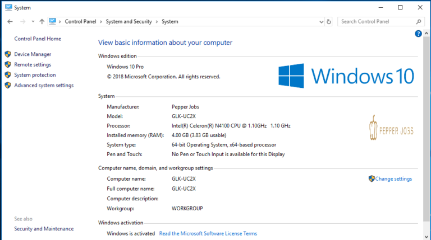Click the 'WORKGROUP' value
This screenshot has height=240, width=431.
click(187, 209)
